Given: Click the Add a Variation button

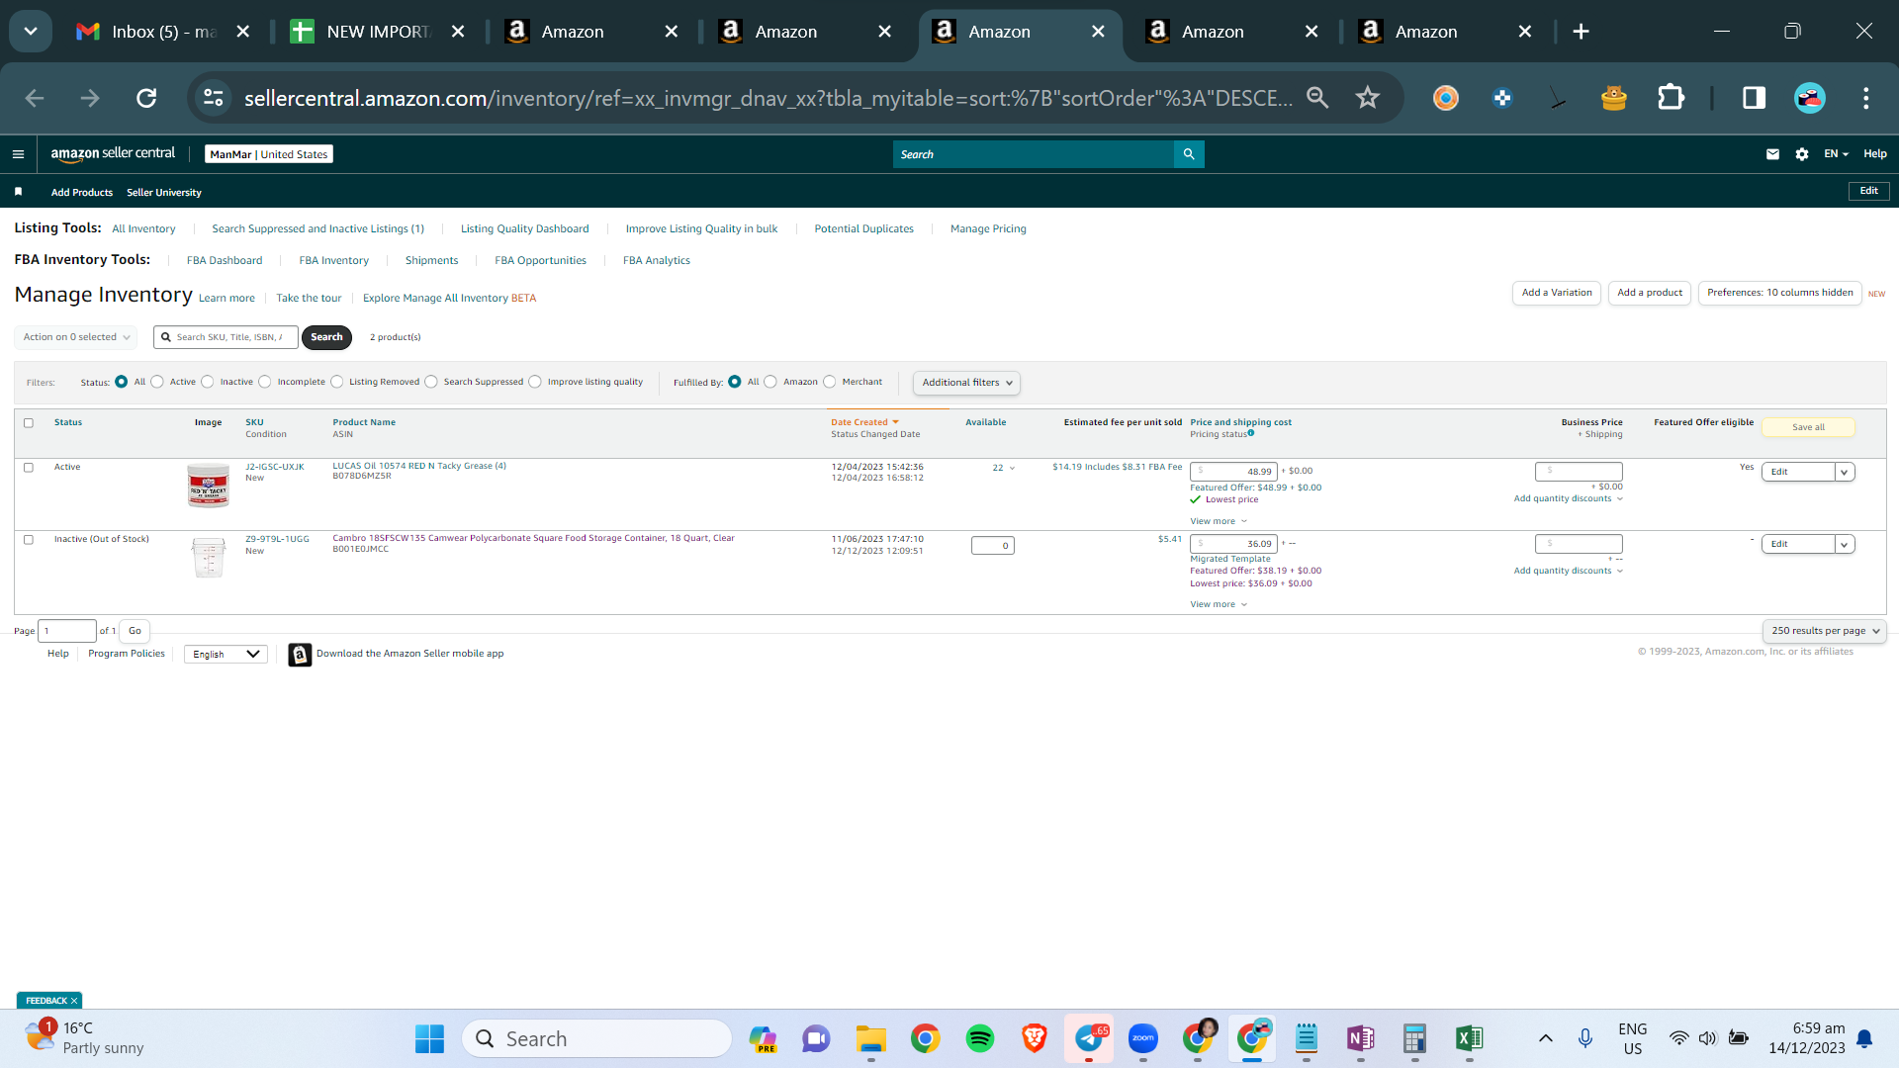Looking at the screenshot, I should click(x=1557, y=293).
